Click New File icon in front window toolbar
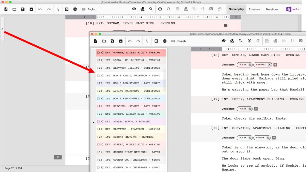 [x=95, y=41]
